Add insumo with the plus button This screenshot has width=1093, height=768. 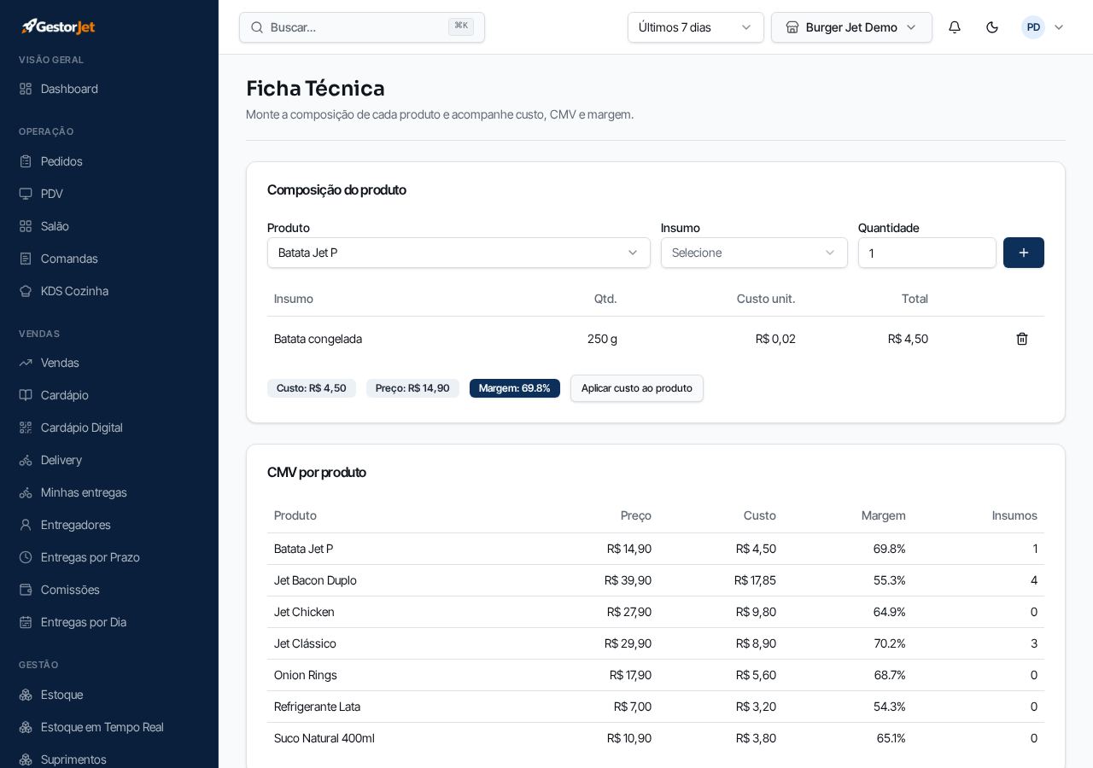1024,253
